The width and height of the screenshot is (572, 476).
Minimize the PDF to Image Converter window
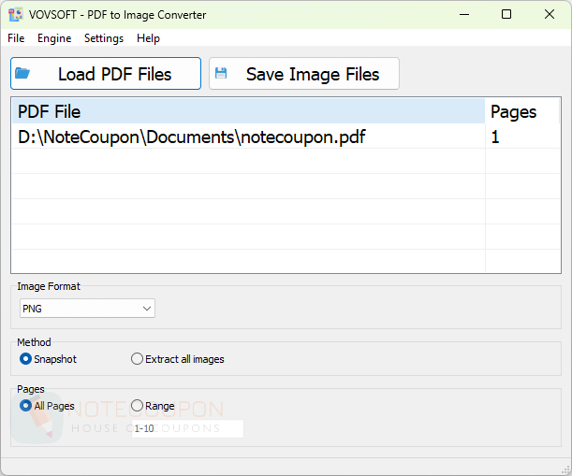pyautogui.click(x=464, y=15)
